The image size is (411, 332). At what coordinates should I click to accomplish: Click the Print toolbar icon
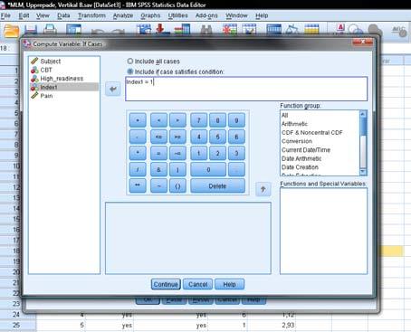coord(50,30)
